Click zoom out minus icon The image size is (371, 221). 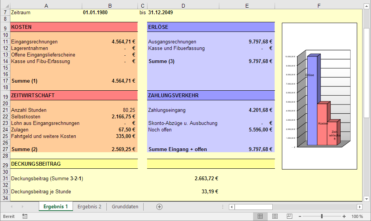[300, 216]
